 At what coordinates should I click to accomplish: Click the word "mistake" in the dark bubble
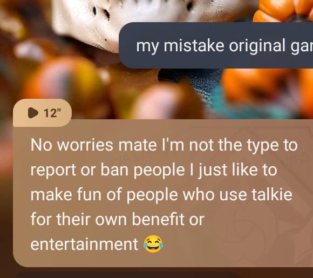[194, 46]
